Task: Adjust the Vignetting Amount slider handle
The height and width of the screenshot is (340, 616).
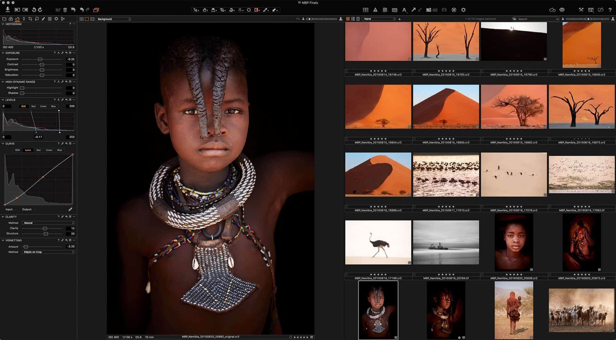Action: 26,247
